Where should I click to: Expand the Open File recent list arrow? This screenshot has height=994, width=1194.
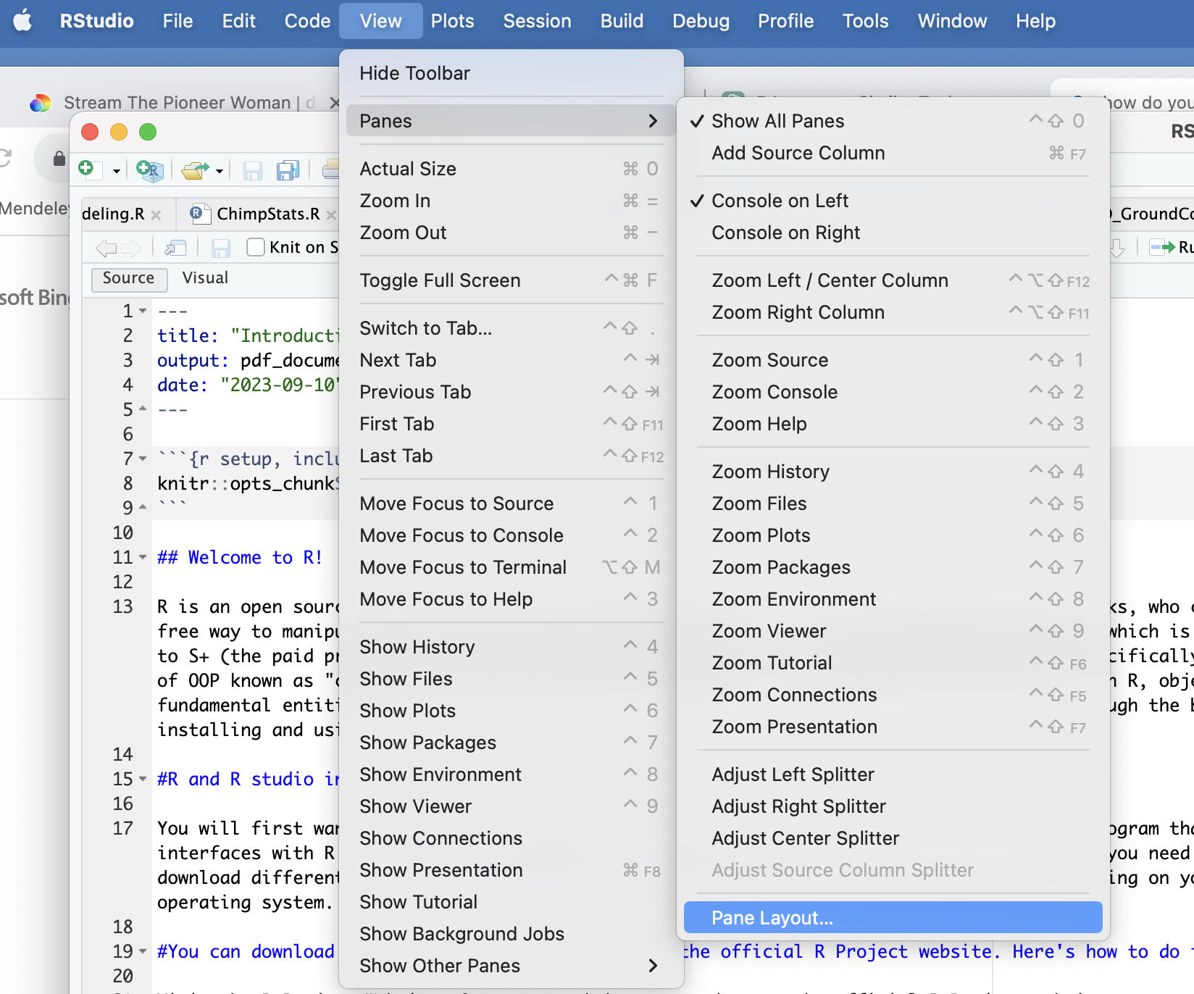pos(219,171)
